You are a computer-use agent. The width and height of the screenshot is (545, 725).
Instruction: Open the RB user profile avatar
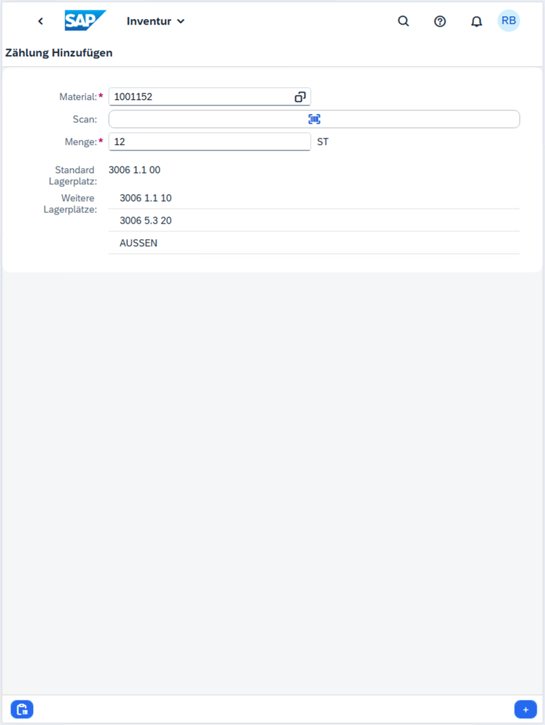tap(508, 21)
